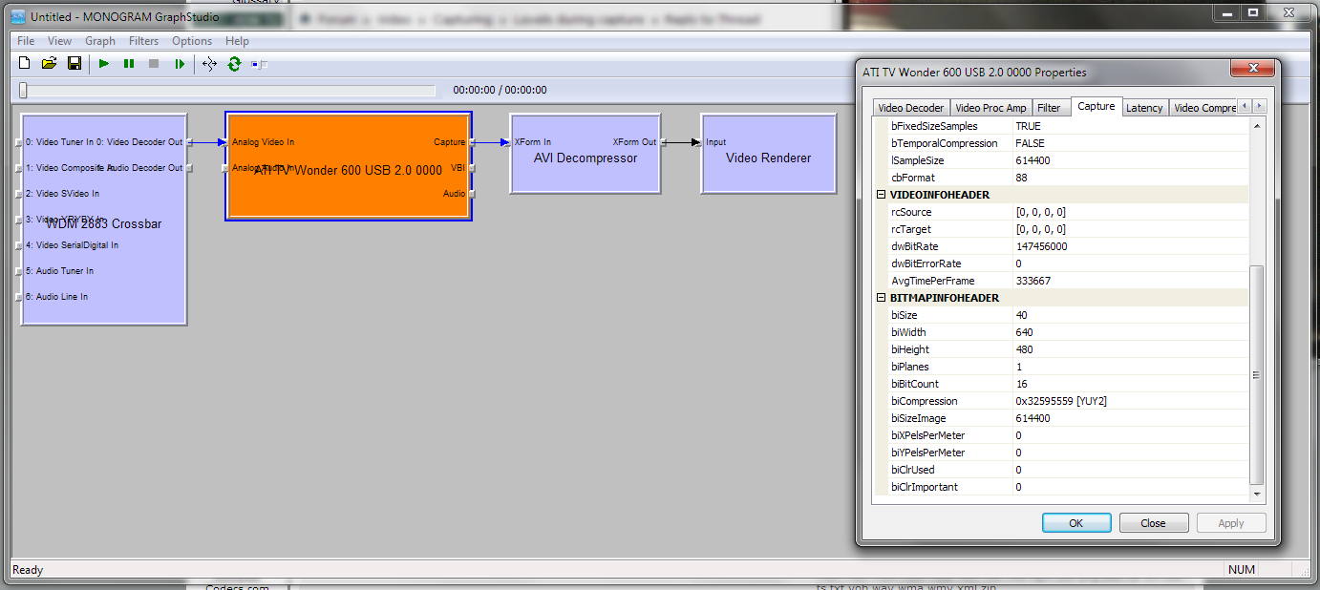Image resolution: width=1320 pixels, height=590 pixels.
Task: Collapse the BITMAPINFOHEADER section
Action: point(882,298)
